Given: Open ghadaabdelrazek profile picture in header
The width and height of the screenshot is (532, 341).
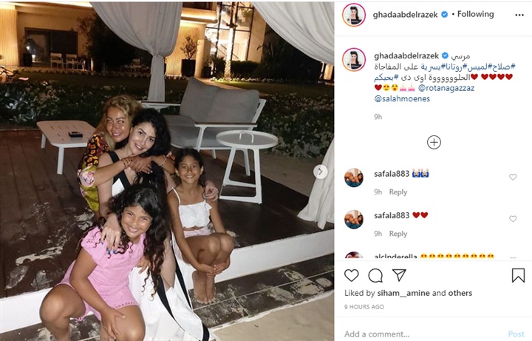Looking at the screenshot, I should [x=354, y=15].
